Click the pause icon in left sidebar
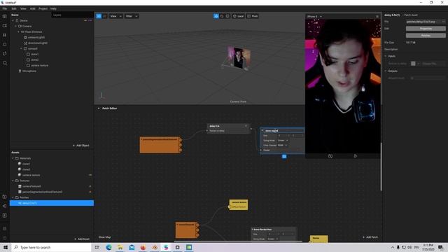This screenshot has height=252, width=448. pyautogui.click(x=5, y=35)
